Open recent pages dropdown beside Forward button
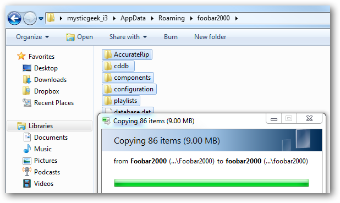Screen dimensions: 340x203 [41, 19]
